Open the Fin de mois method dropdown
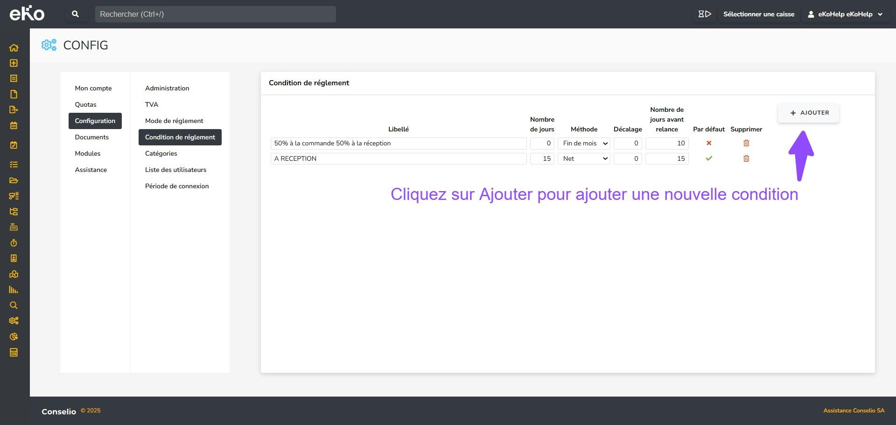The image size is (896, 425). pyautogui.click(x=584, y=144)
